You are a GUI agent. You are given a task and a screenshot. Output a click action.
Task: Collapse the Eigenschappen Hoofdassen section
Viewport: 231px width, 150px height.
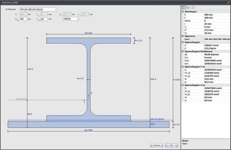pyautogui.click(x=182, y=51)
